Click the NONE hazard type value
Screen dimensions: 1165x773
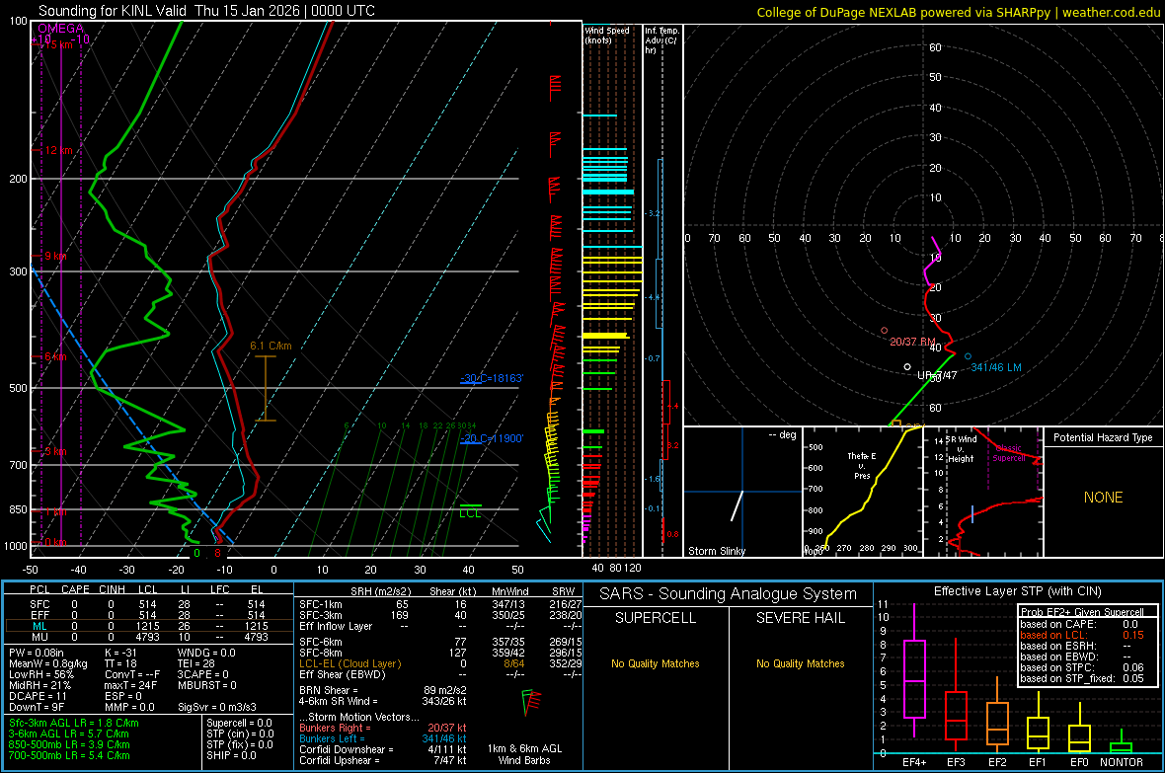1103,498
